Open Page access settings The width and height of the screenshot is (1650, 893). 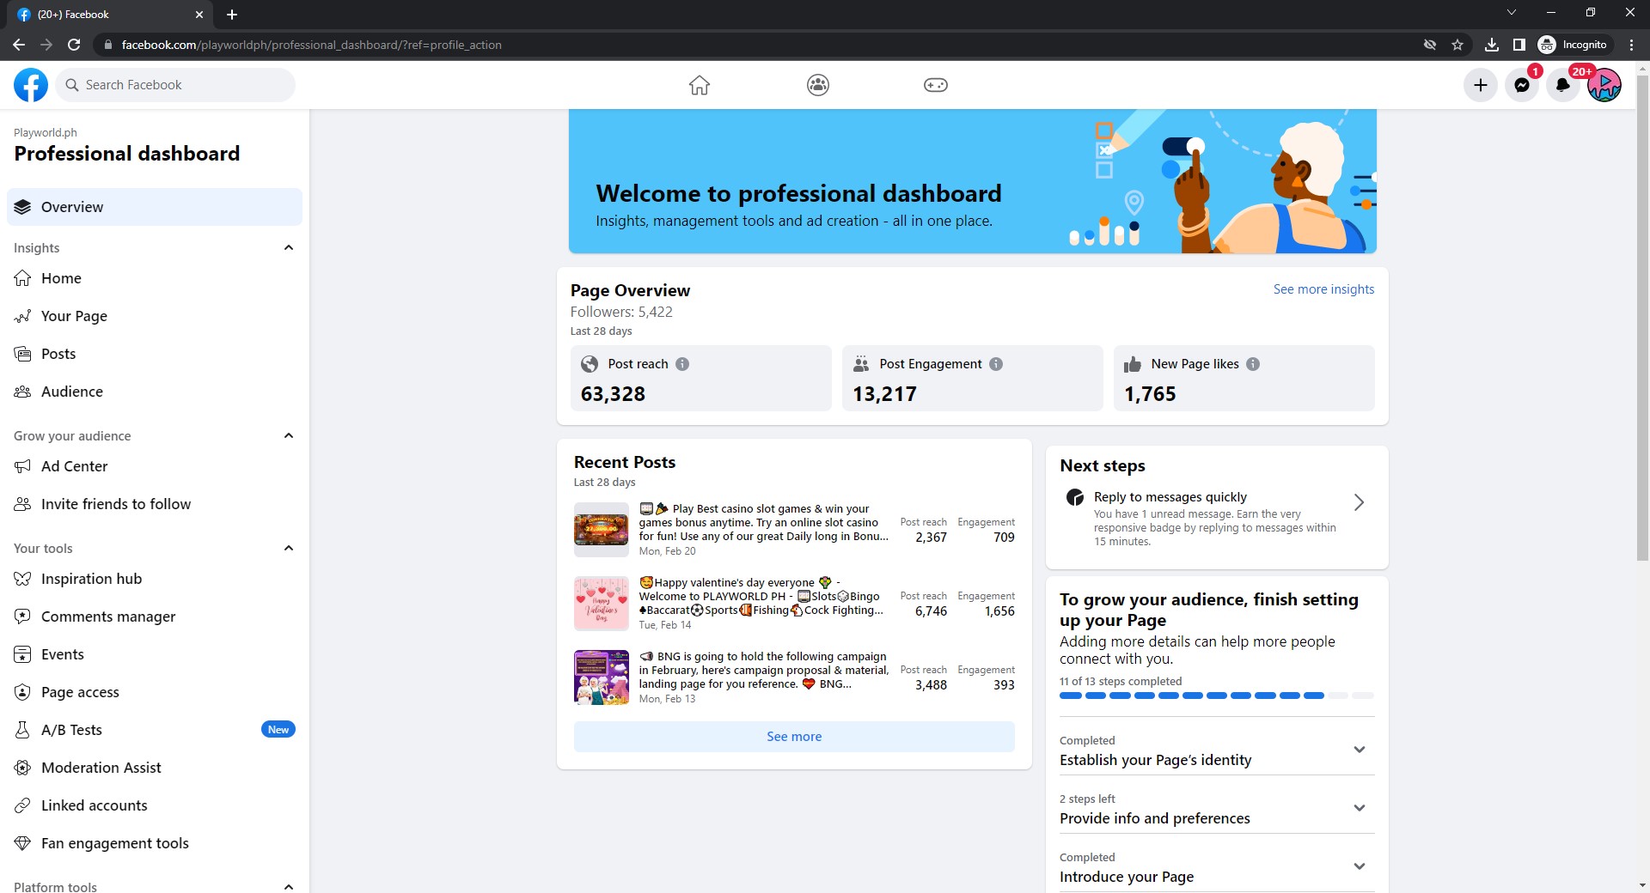[x=155, y=692]
